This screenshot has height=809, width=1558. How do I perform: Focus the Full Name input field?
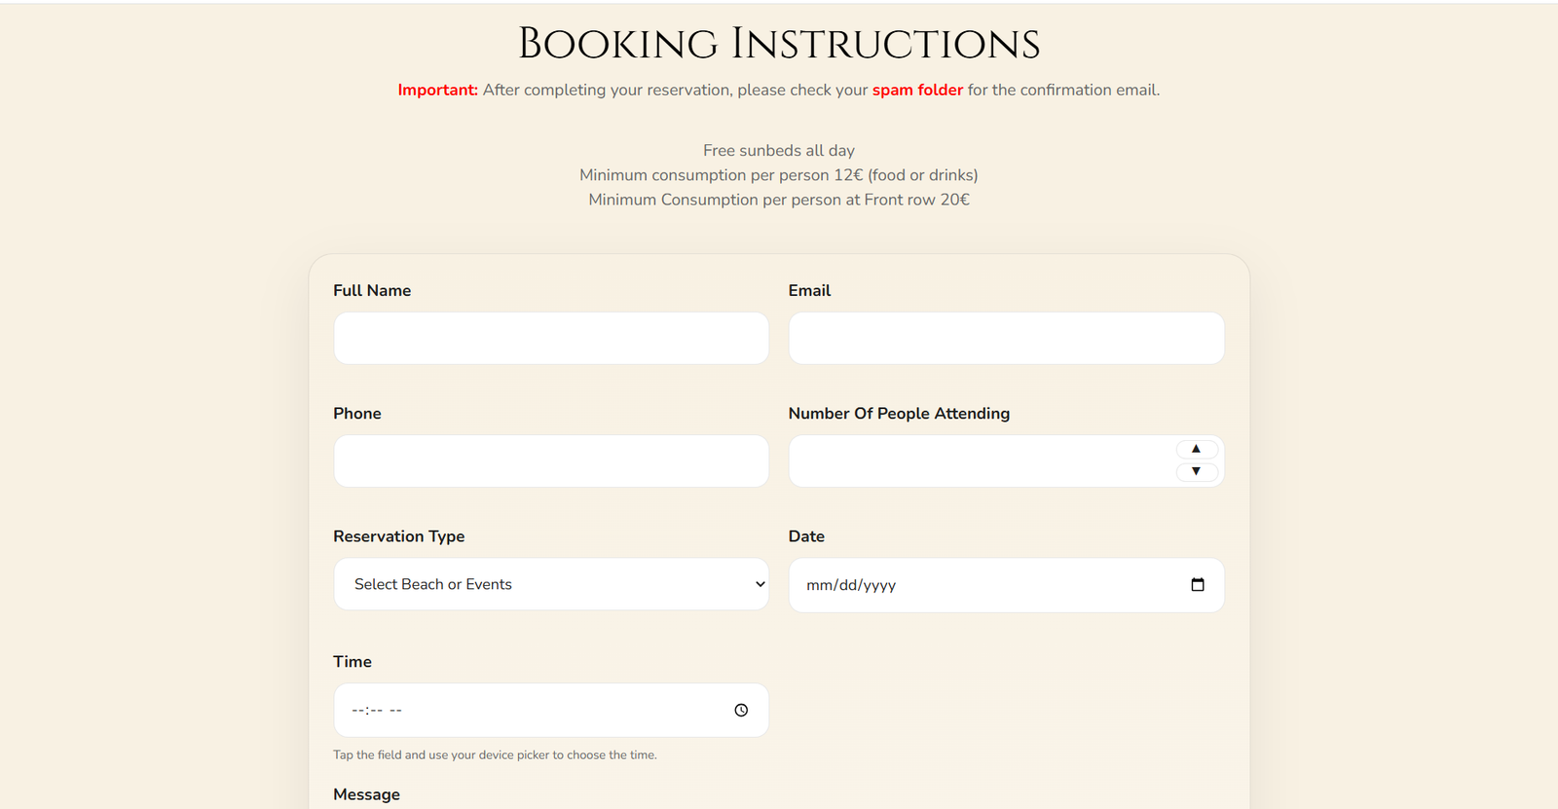551,338
